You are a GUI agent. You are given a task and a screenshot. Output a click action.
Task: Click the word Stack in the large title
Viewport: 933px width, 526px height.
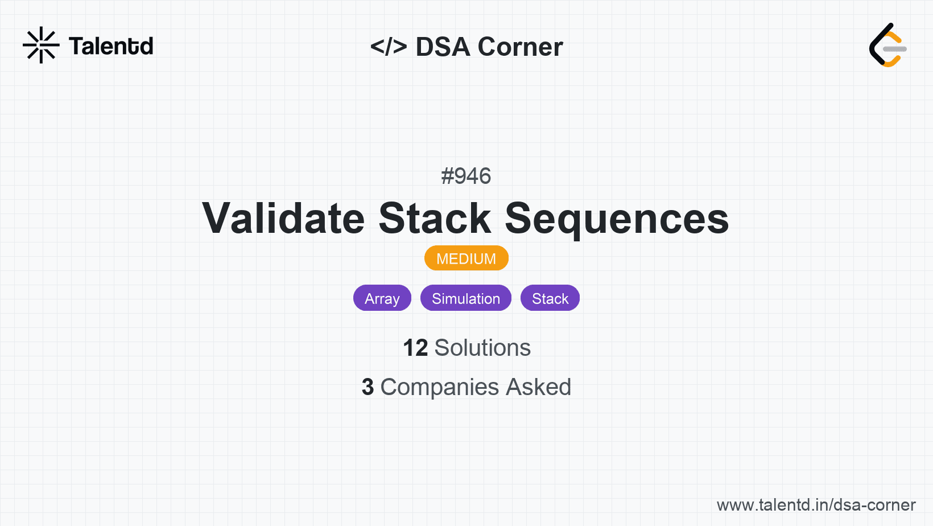pos(435,218)
